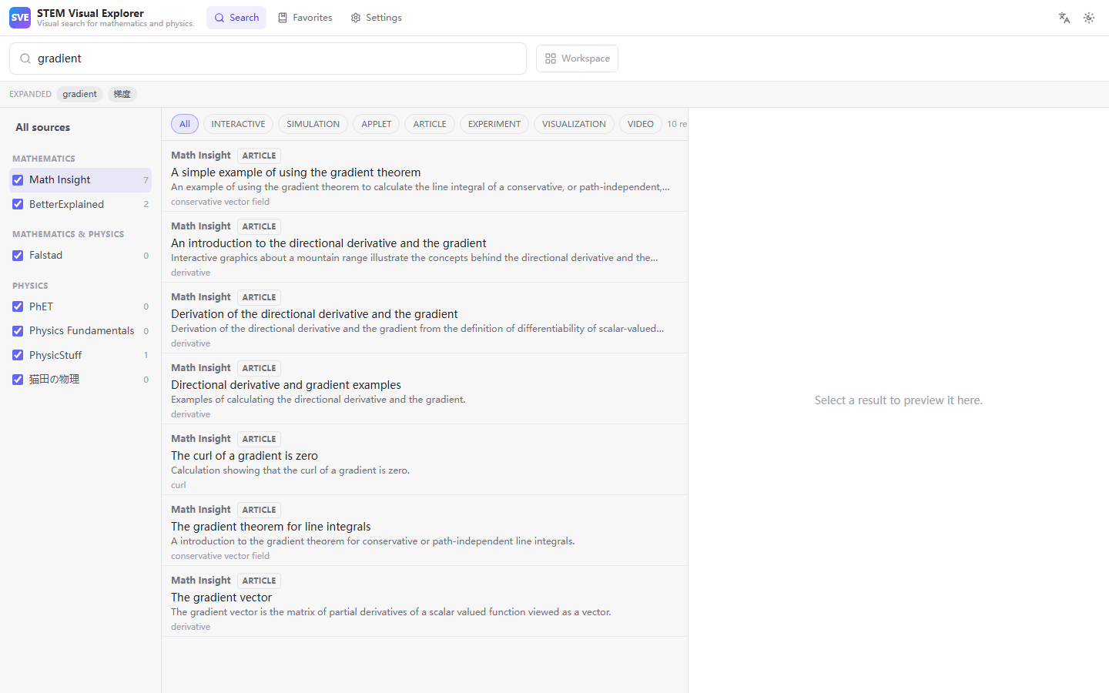Screen dimensions: 1109x693
Task: Filter results by ARTICLE type
Action: pos(430,124)
